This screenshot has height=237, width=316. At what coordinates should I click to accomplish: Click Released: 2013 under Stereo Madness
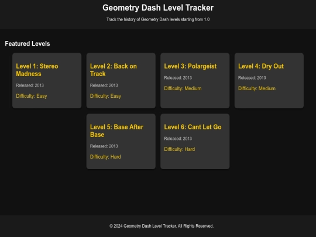coord(30,85)
